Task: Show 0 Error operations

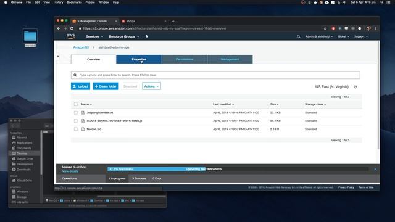Action: pyautogui.click(x=157, y=178)
